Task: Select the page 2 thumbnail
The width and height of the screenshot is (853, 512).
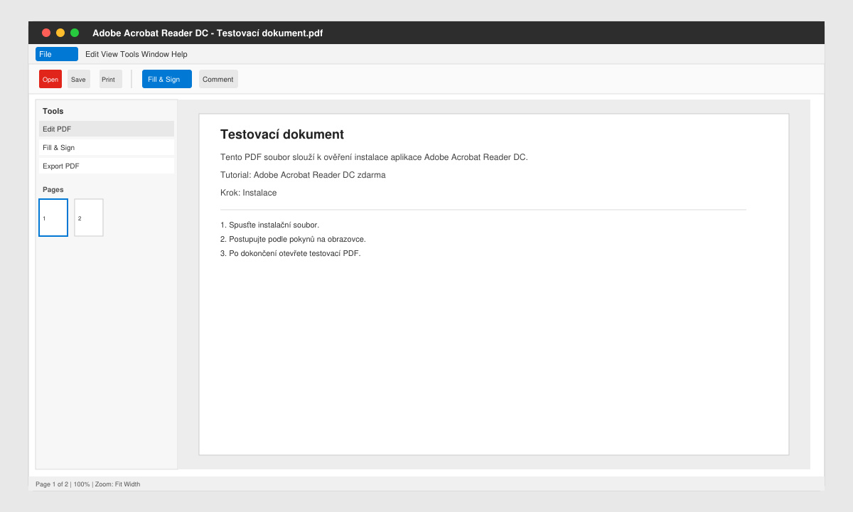Action: coord(89,218)
